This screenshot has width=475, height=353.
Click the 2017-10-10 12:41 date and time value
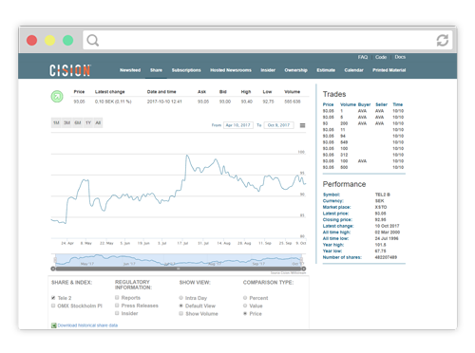(x=164, y=102)
